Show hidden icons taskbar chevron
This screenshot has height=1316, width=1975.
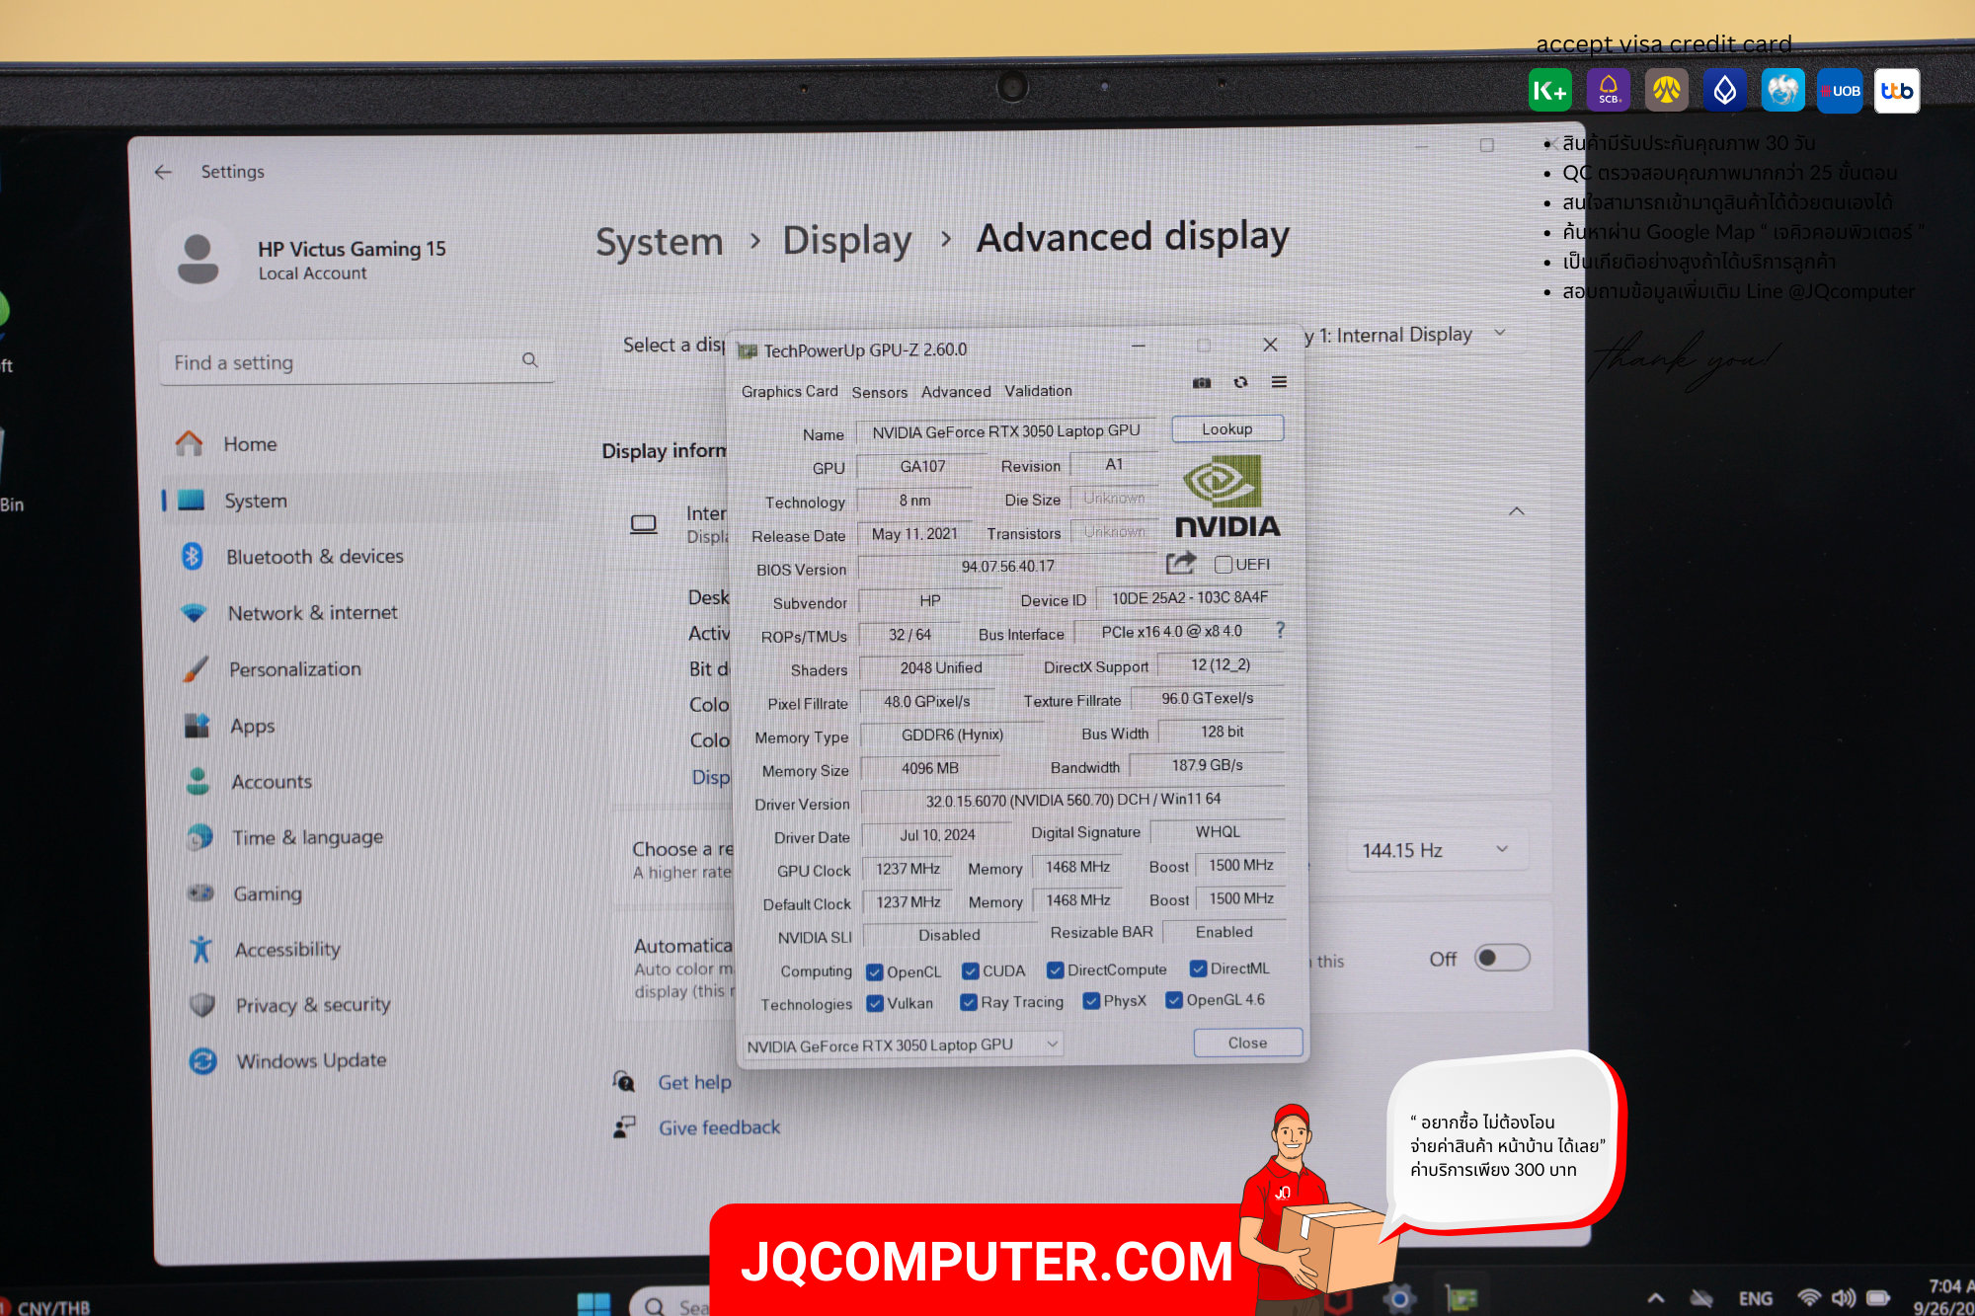coord(1656,1299)
